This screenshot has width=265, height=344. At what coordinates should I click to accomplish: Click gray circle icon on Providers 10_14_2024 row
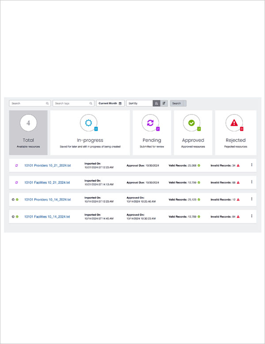point(13,200)
